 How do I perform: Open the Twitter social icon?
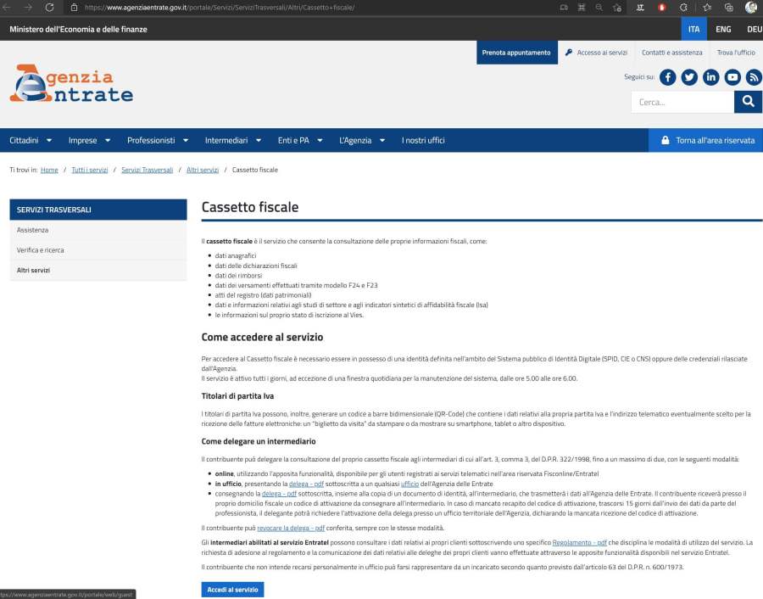click(689, 77)
